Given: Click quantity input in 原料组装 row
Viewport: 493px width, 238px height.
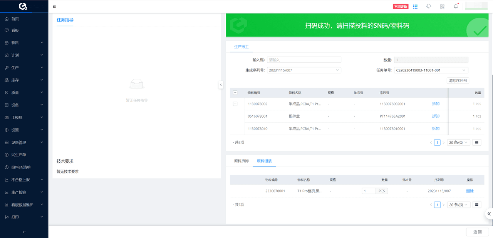Looking at the screenshot, I should (369, 191).
